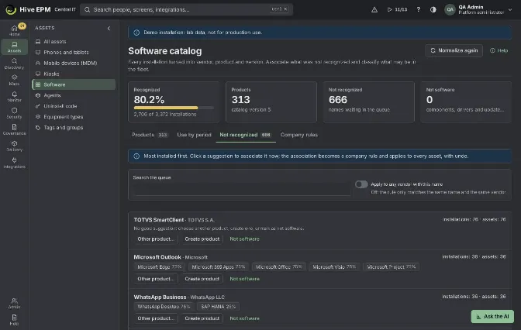Choose WhatsApp Desktop suggestion chip

click(x=164, y=307)
